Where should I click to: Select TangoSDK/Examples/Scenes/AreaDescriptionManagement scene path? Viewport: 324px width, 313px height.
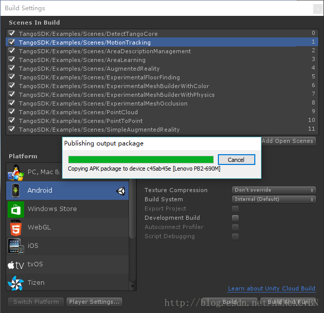(105, 51)
